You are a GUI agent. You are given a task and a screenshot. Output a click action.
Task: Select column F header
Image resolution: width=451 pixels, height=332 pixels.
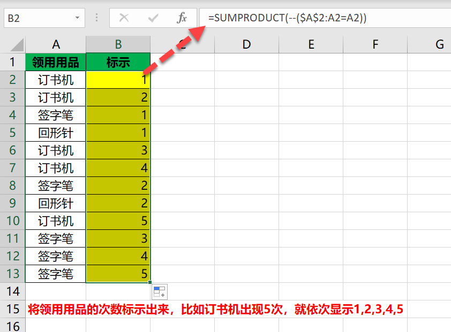point(375,44)
